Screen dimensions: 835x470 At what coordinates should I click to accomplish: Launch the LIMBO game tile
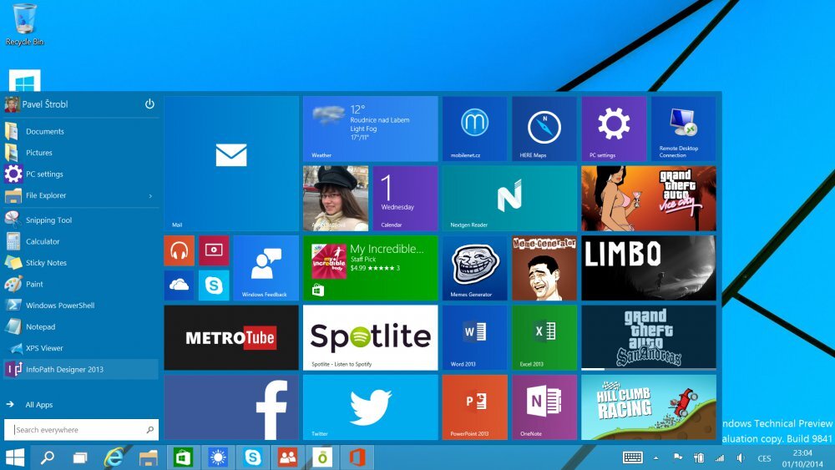click(x=649, y=268)
